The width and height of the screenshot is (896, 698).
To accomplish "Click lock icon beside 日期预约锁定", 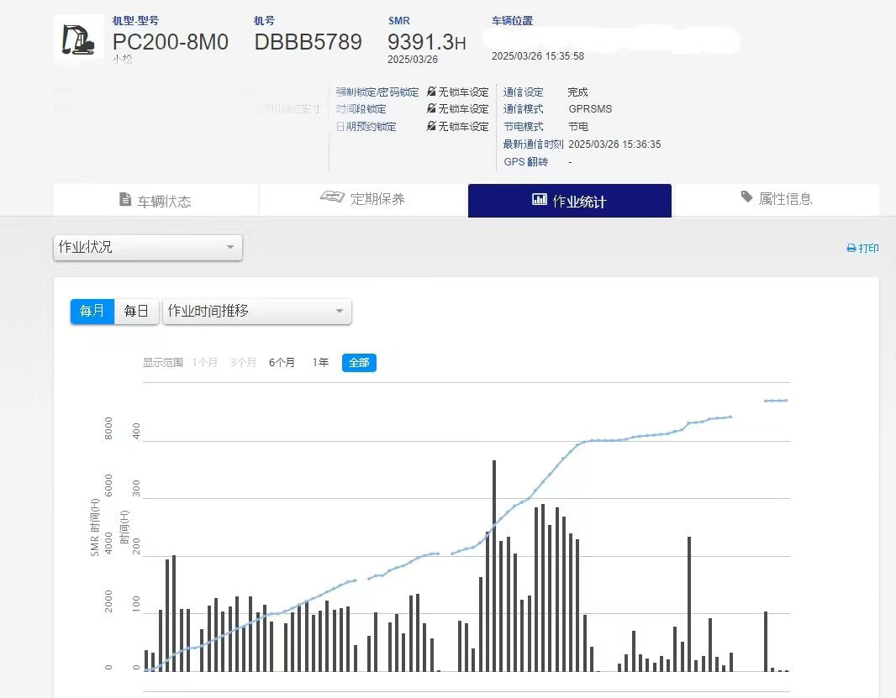I will click(431, 127).
